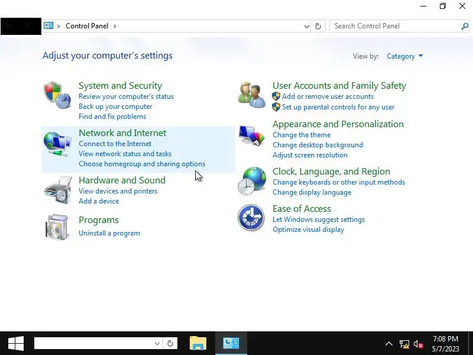Click Let Windows suggest settings
473x355 pixels.
point(319,220)
